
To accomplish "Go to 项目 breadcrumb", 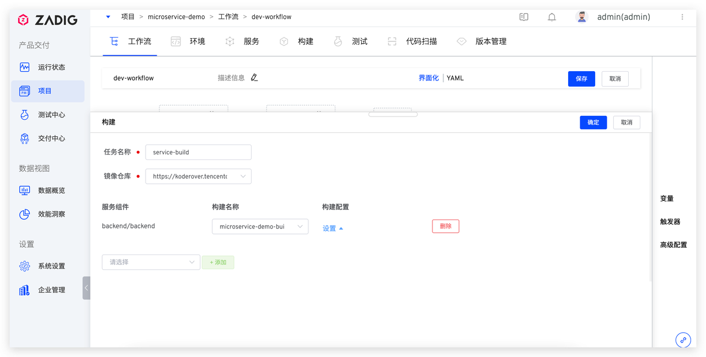I will coord(128,17).
